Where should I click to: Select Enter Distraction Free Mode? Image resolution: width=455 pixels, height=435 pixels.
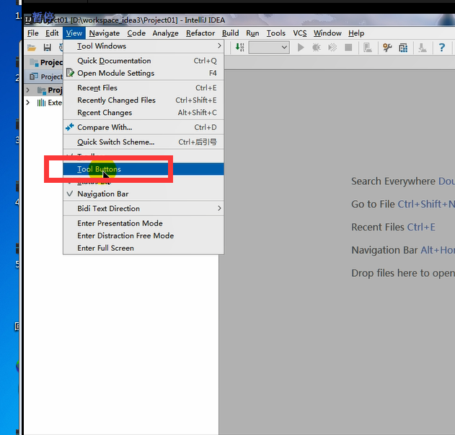(143, 236)
